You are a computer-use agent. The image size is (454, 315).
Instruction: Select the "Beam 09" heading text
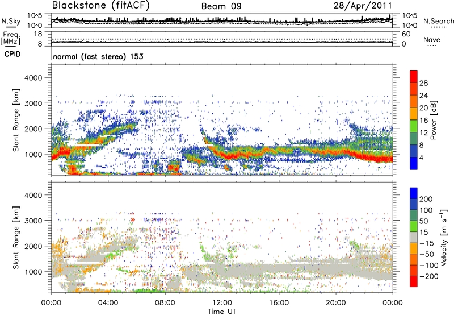pyautogui.click(x=221, y=6)
